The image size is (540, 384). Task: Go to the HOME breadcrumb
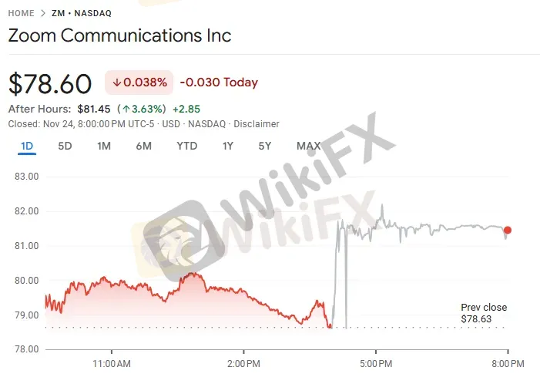coord(22,13)
